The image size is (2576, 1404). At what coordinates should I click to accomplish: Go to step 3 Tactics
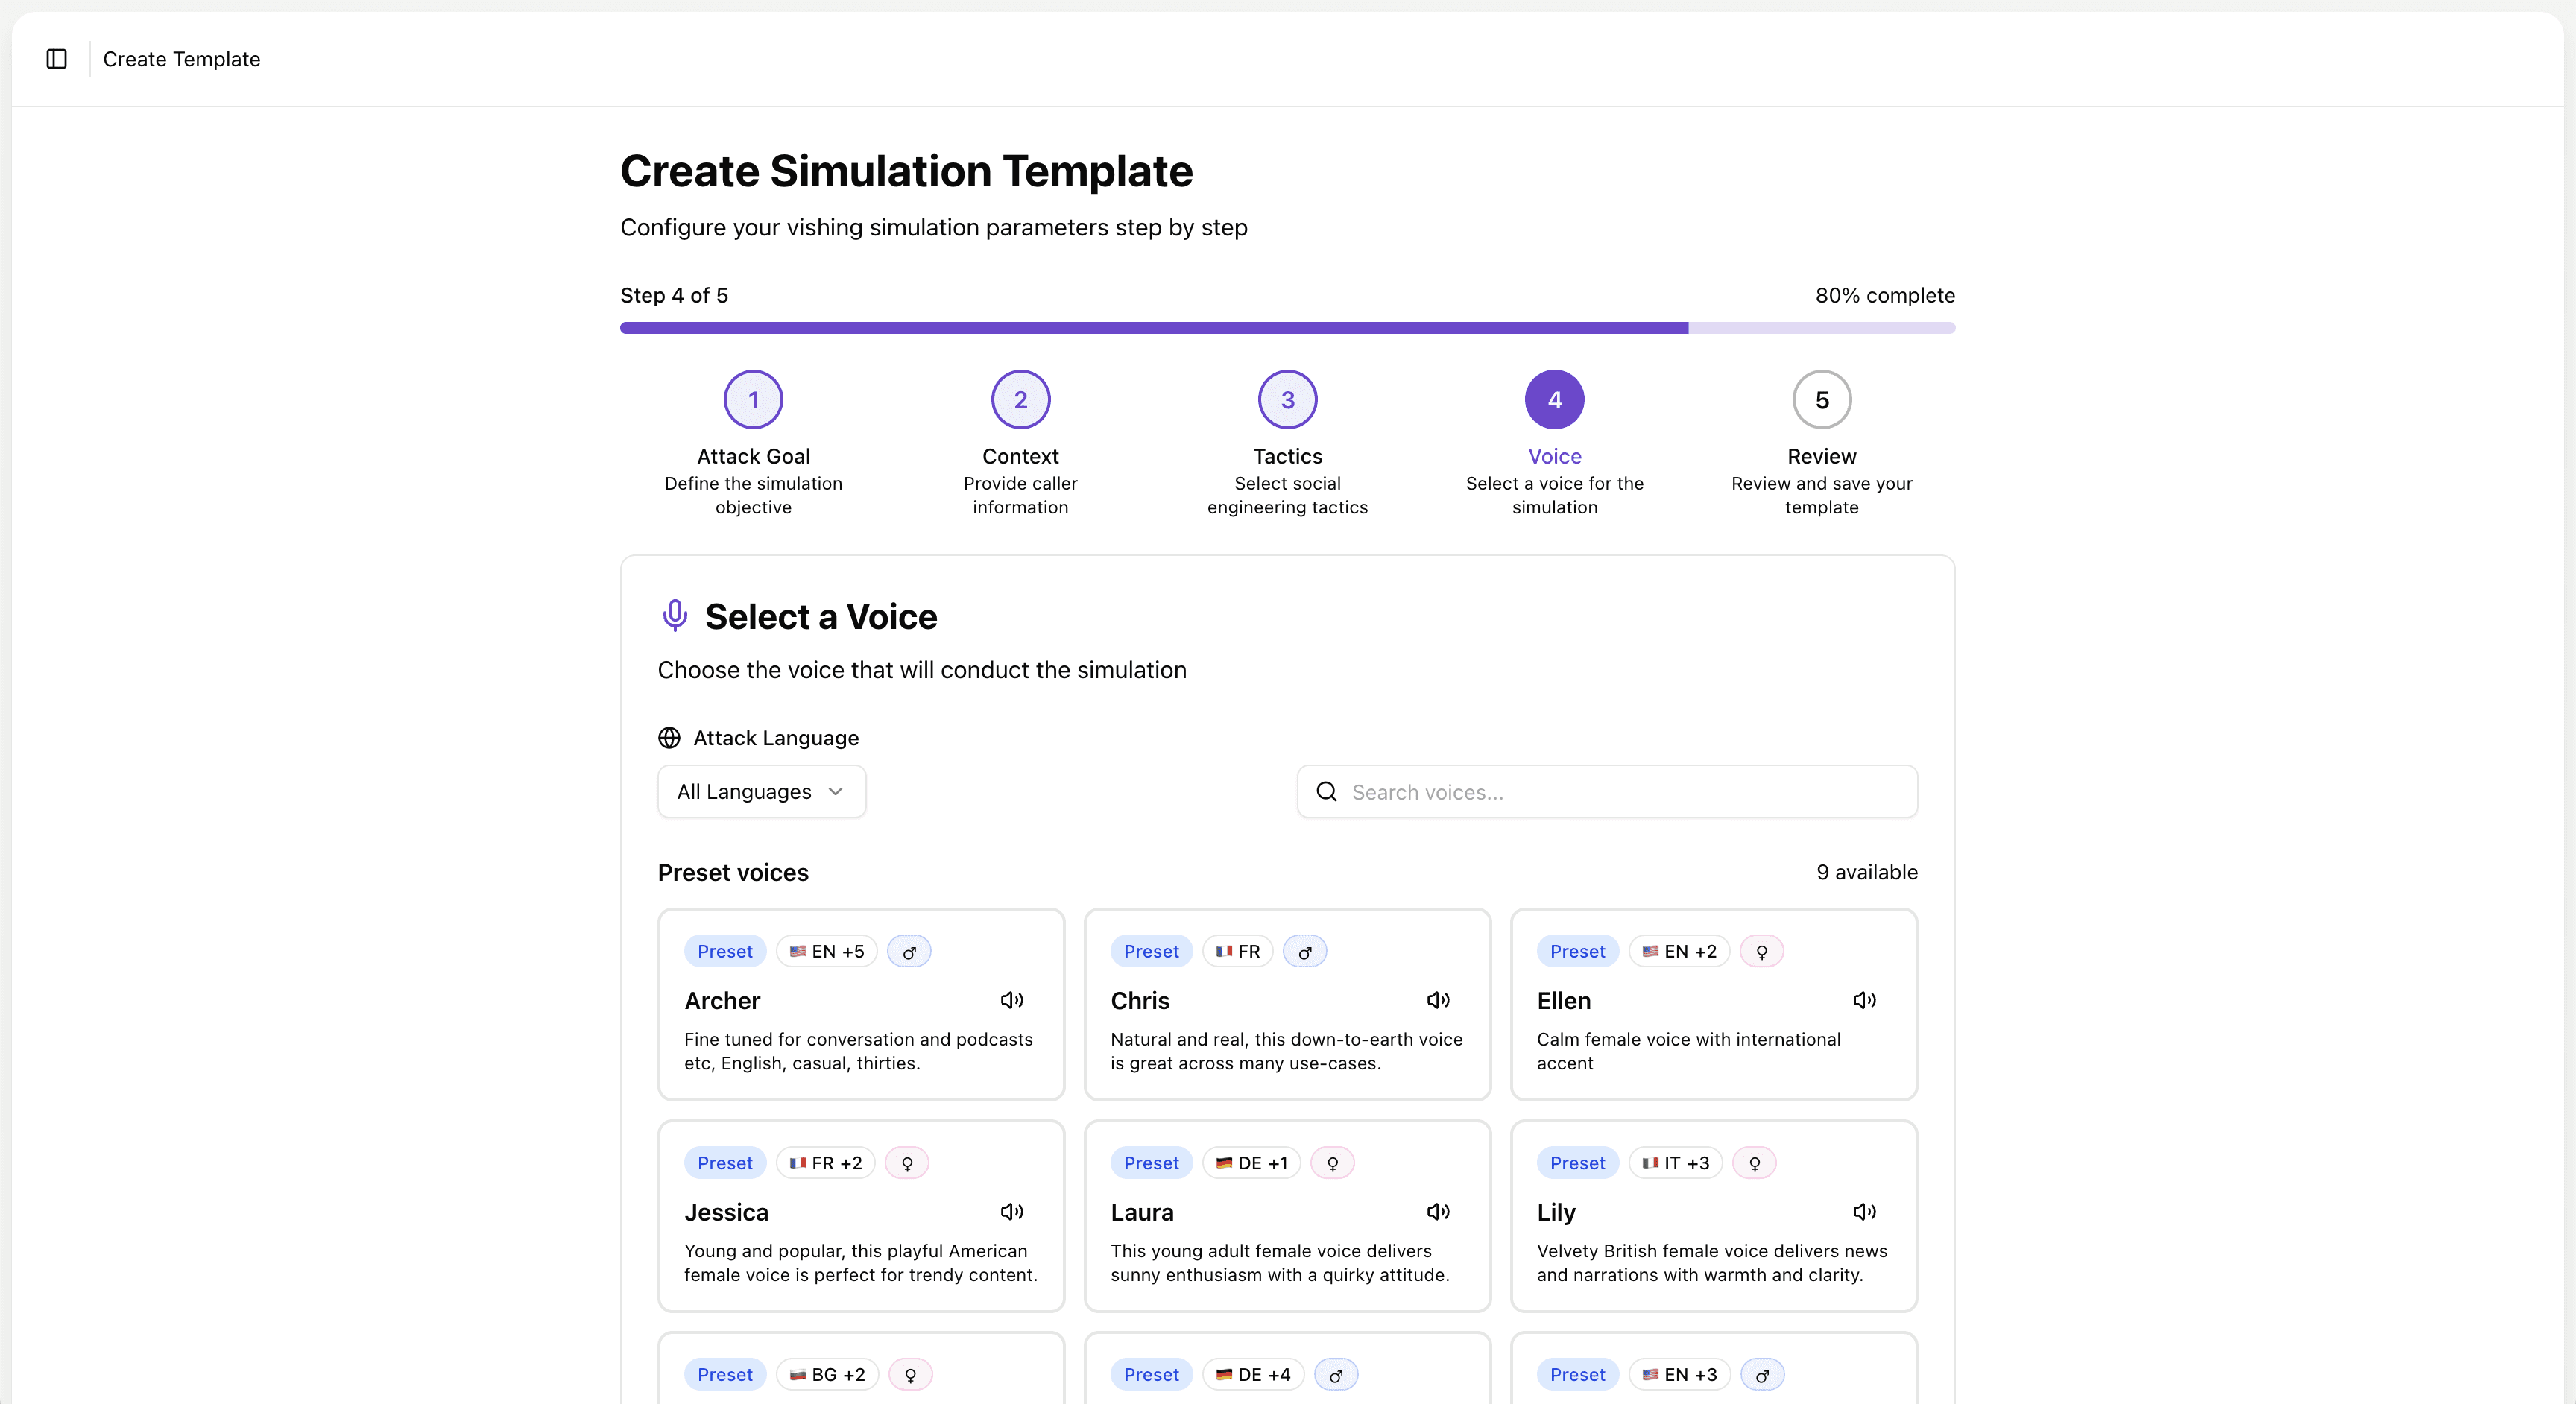click(1287, 400)
